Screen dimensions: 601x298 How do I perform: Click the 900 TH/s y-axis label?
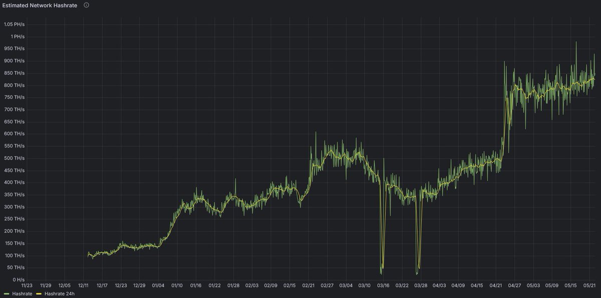(15, 61)
